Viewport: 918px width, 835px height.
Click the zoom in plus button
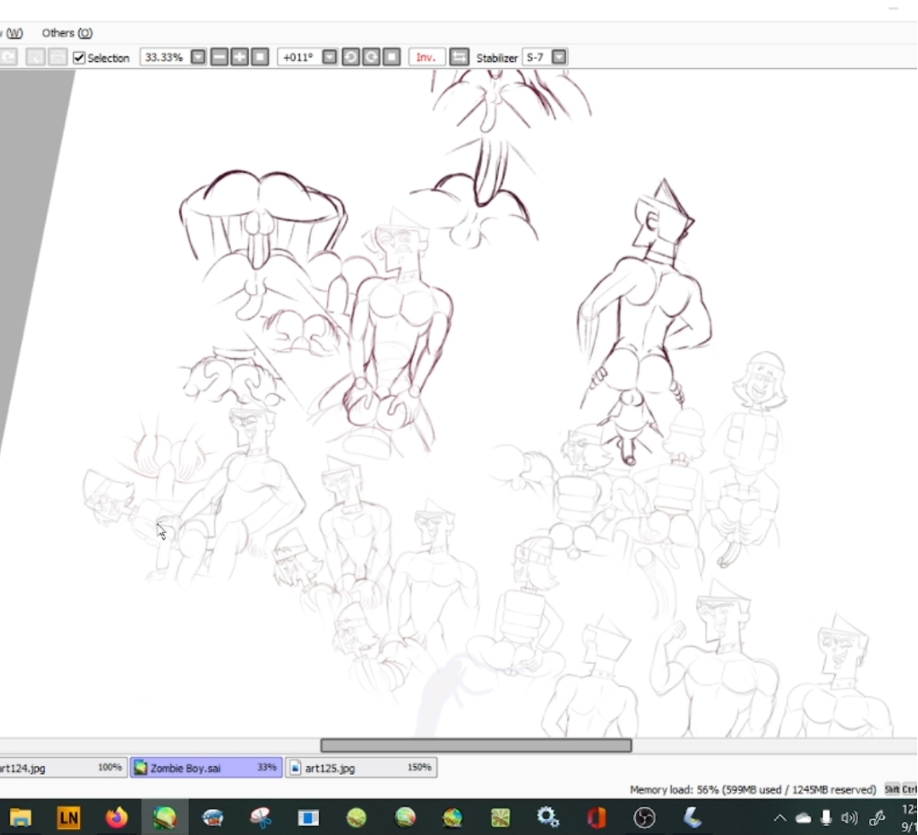[240, 57]
